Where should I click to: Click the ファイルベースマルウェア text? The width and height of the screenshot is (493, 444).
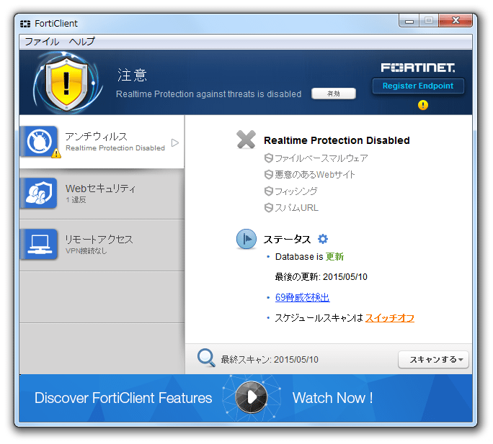click(x=321, y=158)
